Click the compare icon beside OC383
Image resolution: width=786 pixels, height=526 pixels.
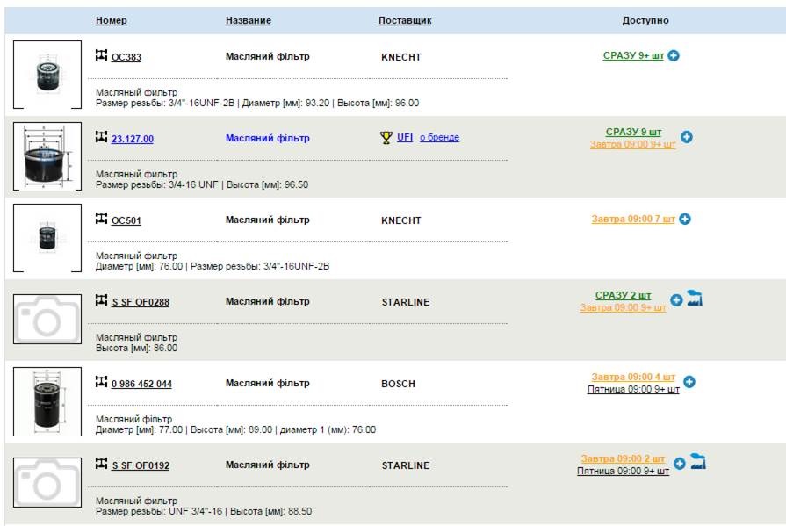pos(101,56)
